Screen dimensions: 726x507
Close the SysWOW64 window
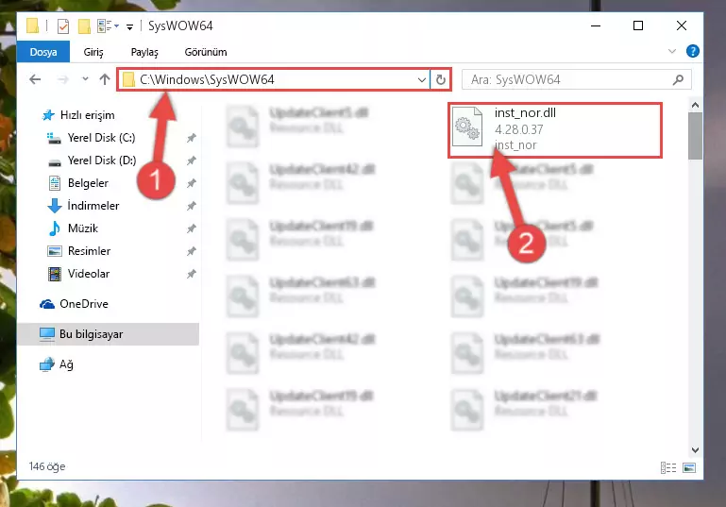point(681,25)
